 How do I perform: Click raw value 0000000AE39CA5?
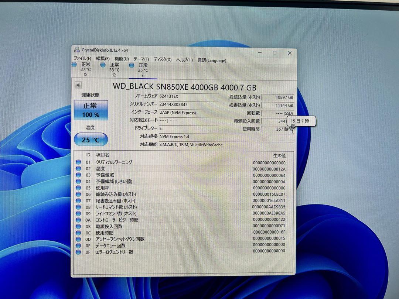[x=269, y=213]
